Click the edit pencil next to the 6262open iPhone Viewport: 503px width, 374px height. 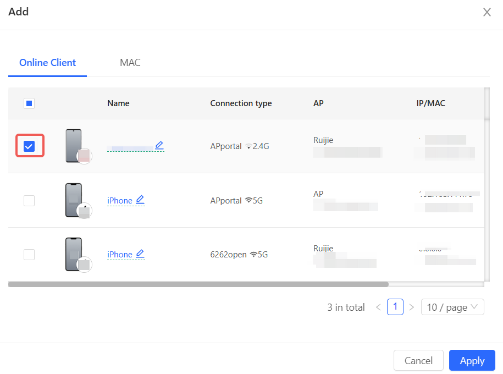click(140, 254)
